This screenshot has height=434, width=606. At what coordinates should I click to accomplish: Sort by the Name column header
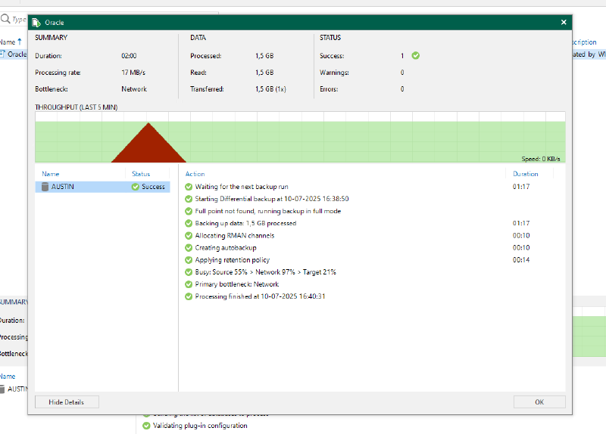click(51, 174)
